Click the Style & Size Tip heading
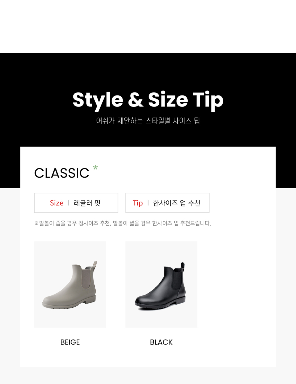 tap(148, 101)
